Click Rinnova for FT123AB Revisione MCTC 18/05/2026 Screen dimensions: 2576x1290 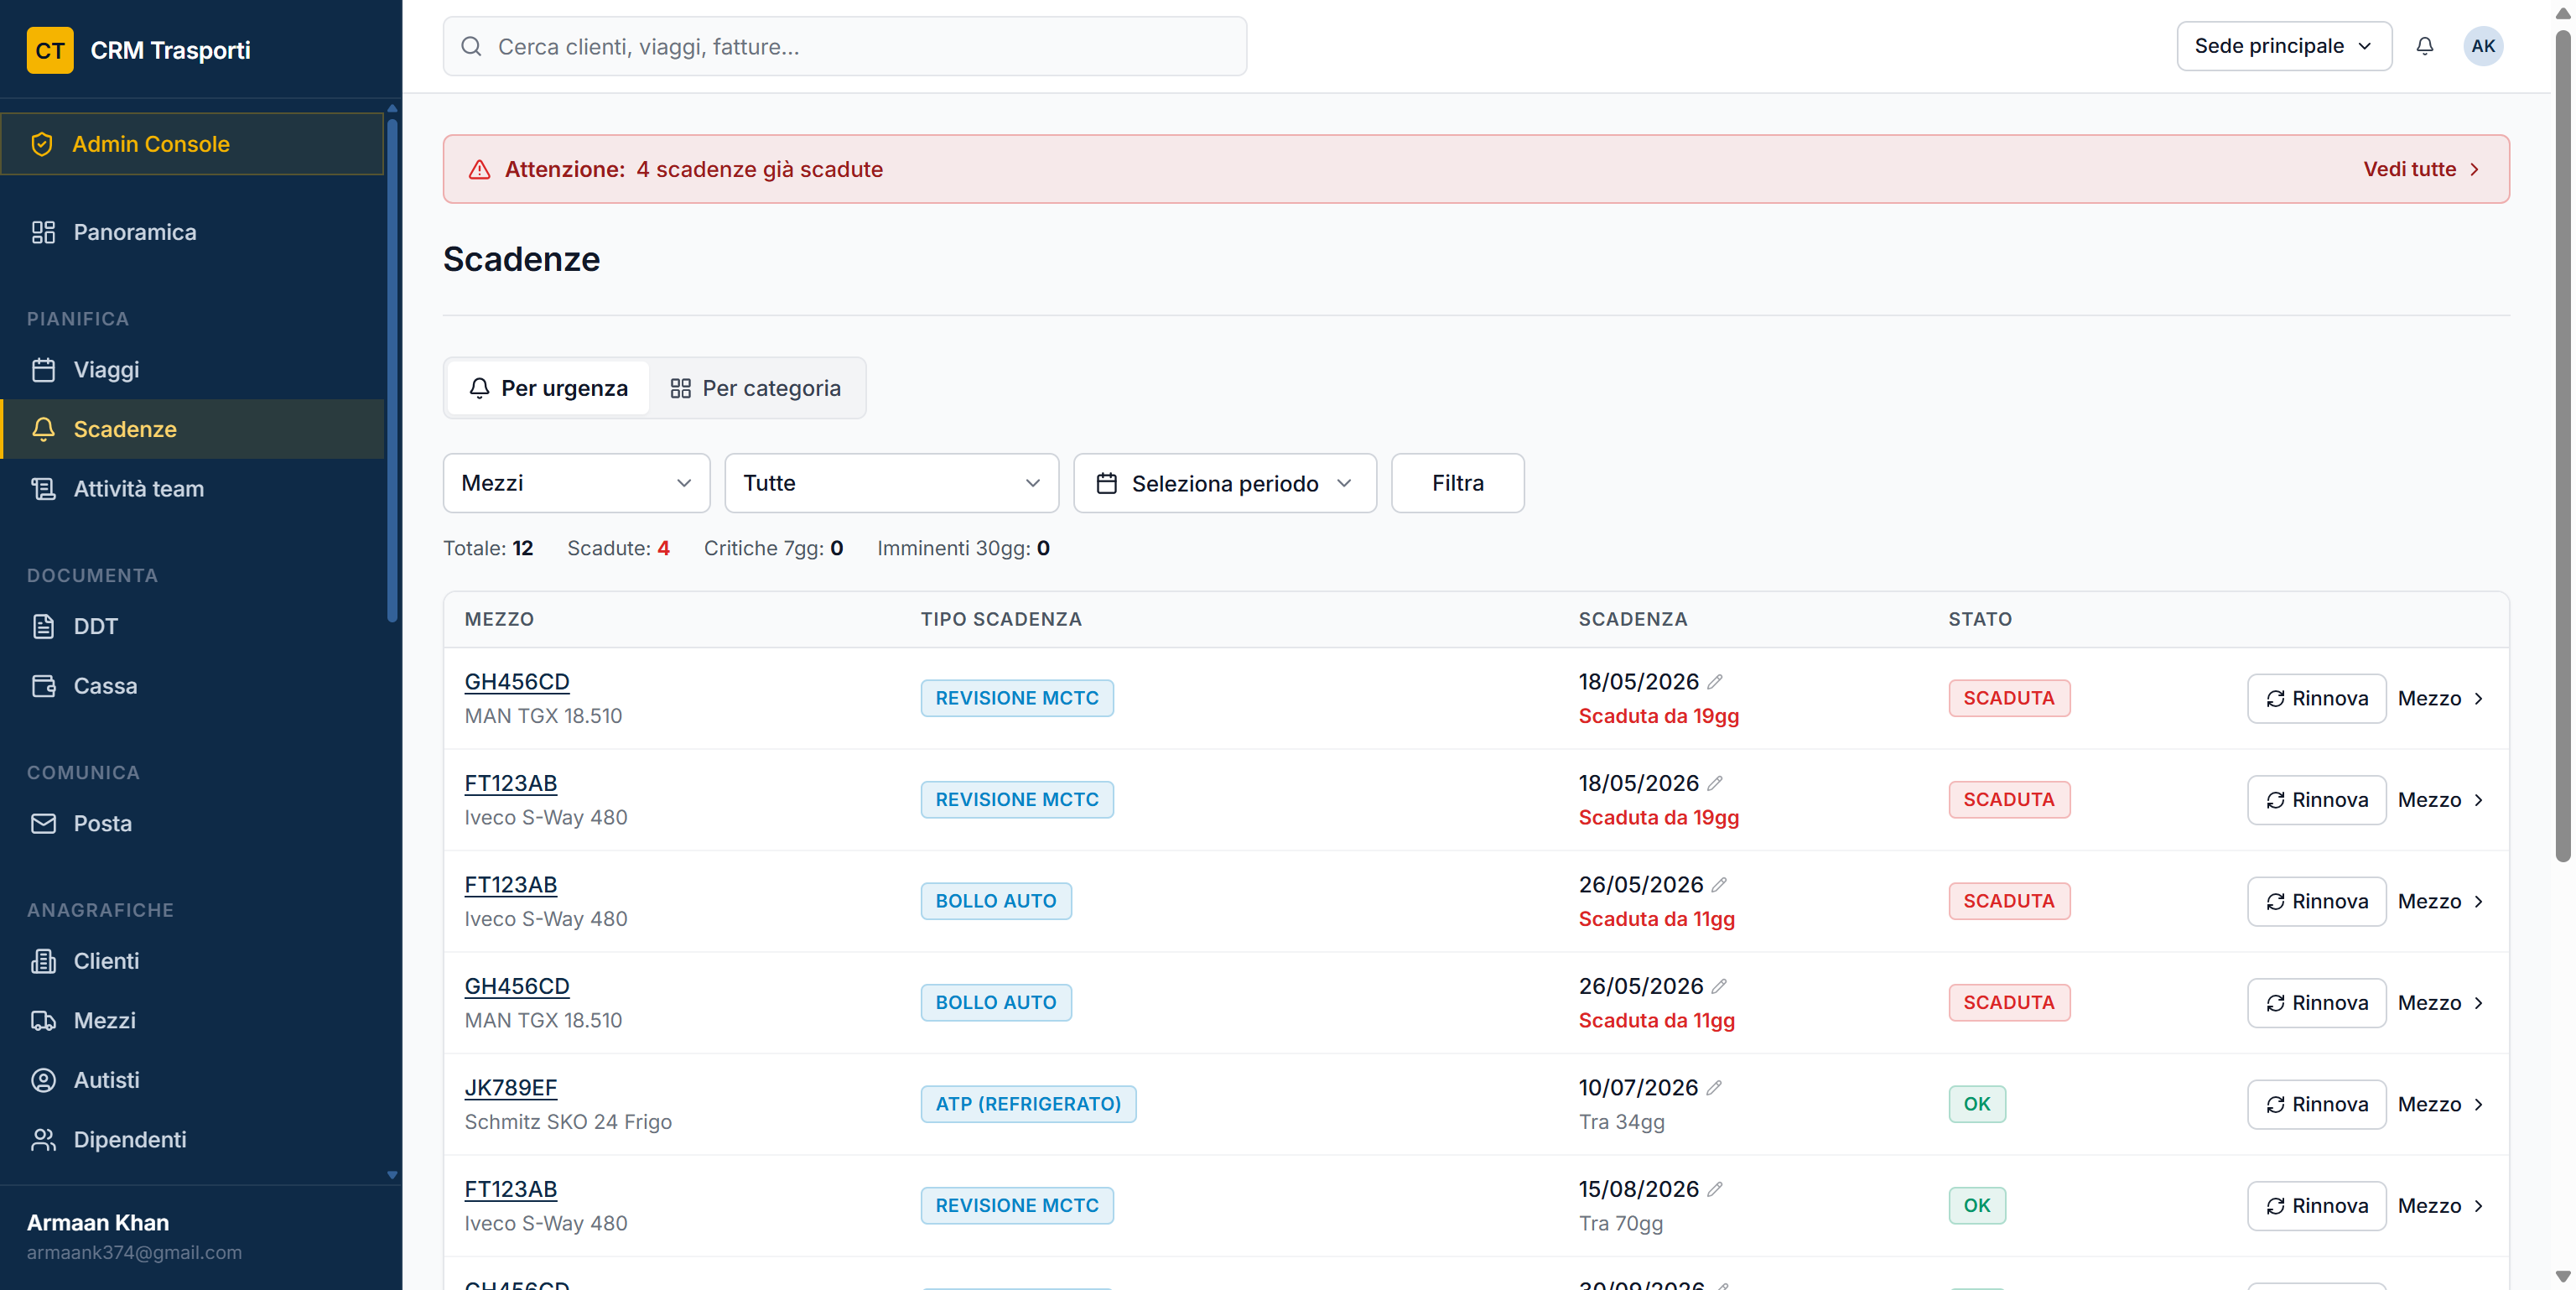(x=2316, y=800)
